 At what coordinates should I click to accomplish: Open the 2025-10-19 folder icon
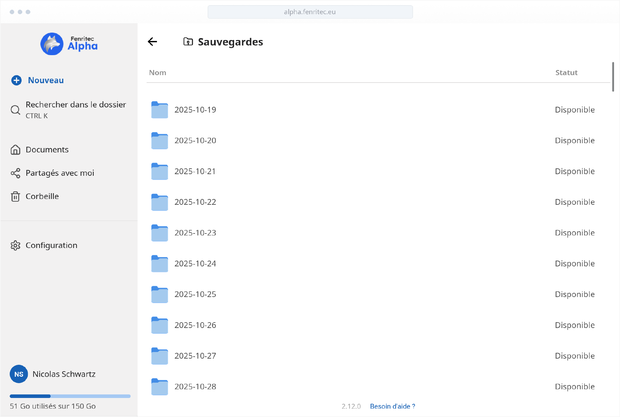pos(160,110)
